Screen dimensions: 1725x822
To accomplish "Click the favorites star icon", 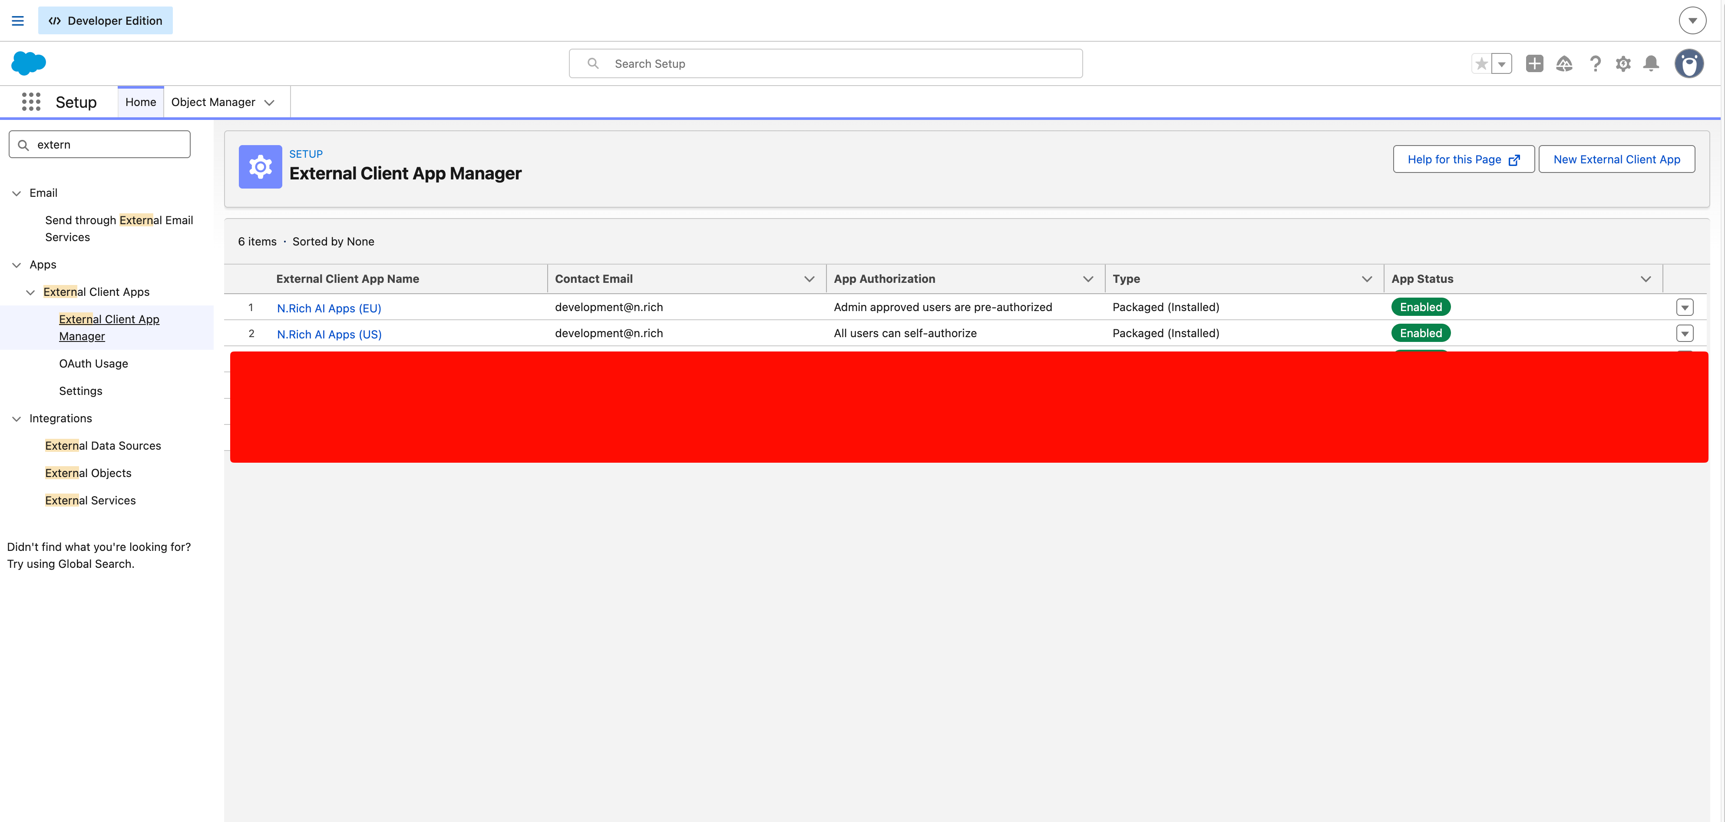I will click(1481, 63).
